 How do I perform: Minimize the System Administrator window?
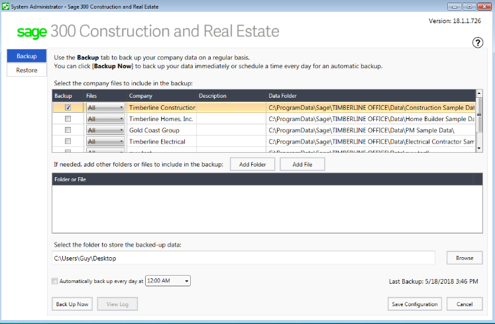pyautogui.click(x=455, y=7)
